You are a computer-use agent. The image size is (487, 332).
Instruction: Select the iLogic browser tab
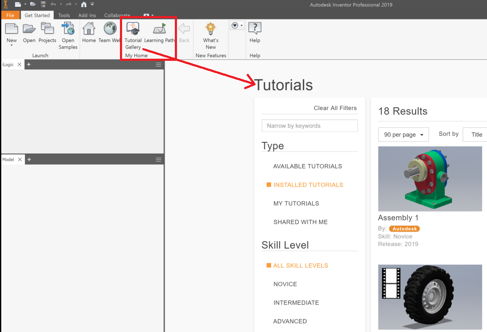tap(8, 65)
